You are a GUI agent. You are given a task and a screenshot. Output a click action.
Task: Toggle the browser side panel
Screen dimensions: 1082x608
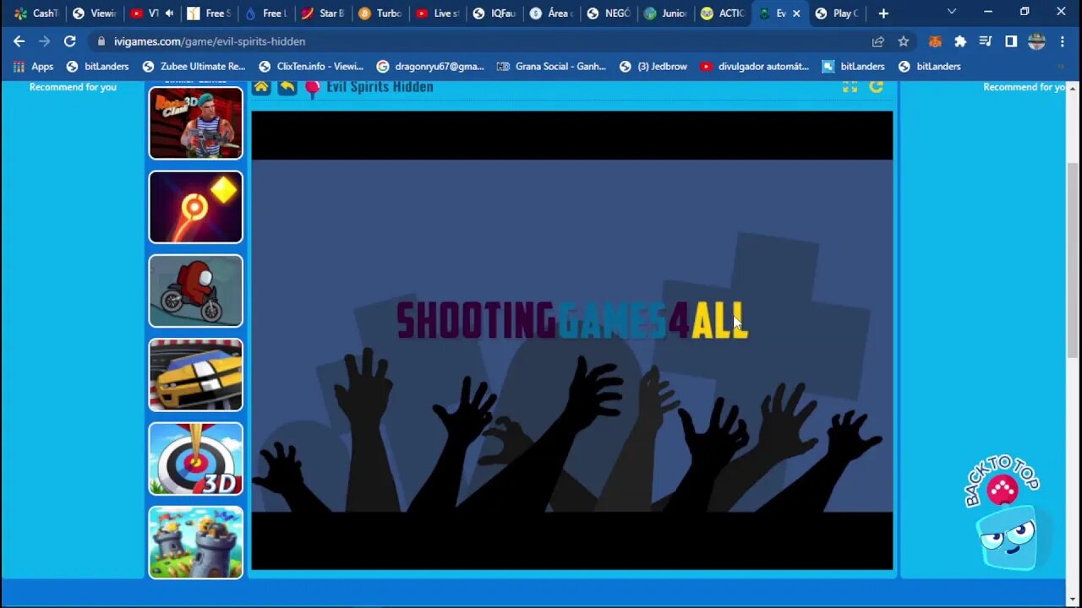coord(1011,41)
